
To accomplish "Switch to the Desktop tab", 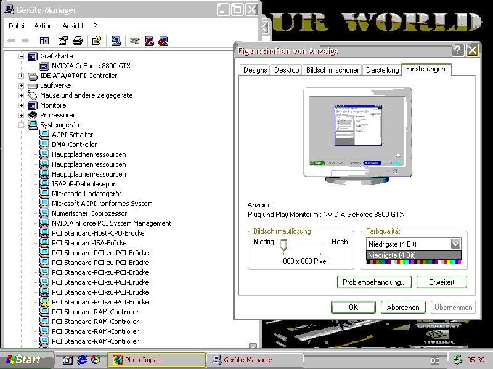I will [287, 70].
